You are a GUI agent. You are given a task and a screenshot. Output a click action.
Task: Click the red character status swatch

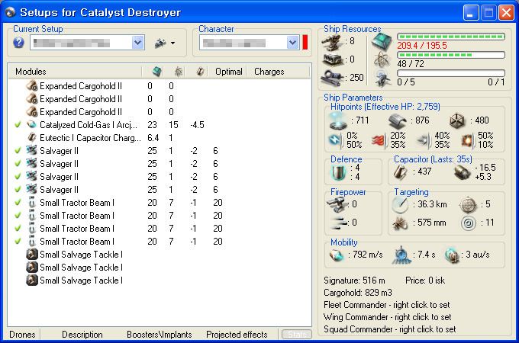305,43
